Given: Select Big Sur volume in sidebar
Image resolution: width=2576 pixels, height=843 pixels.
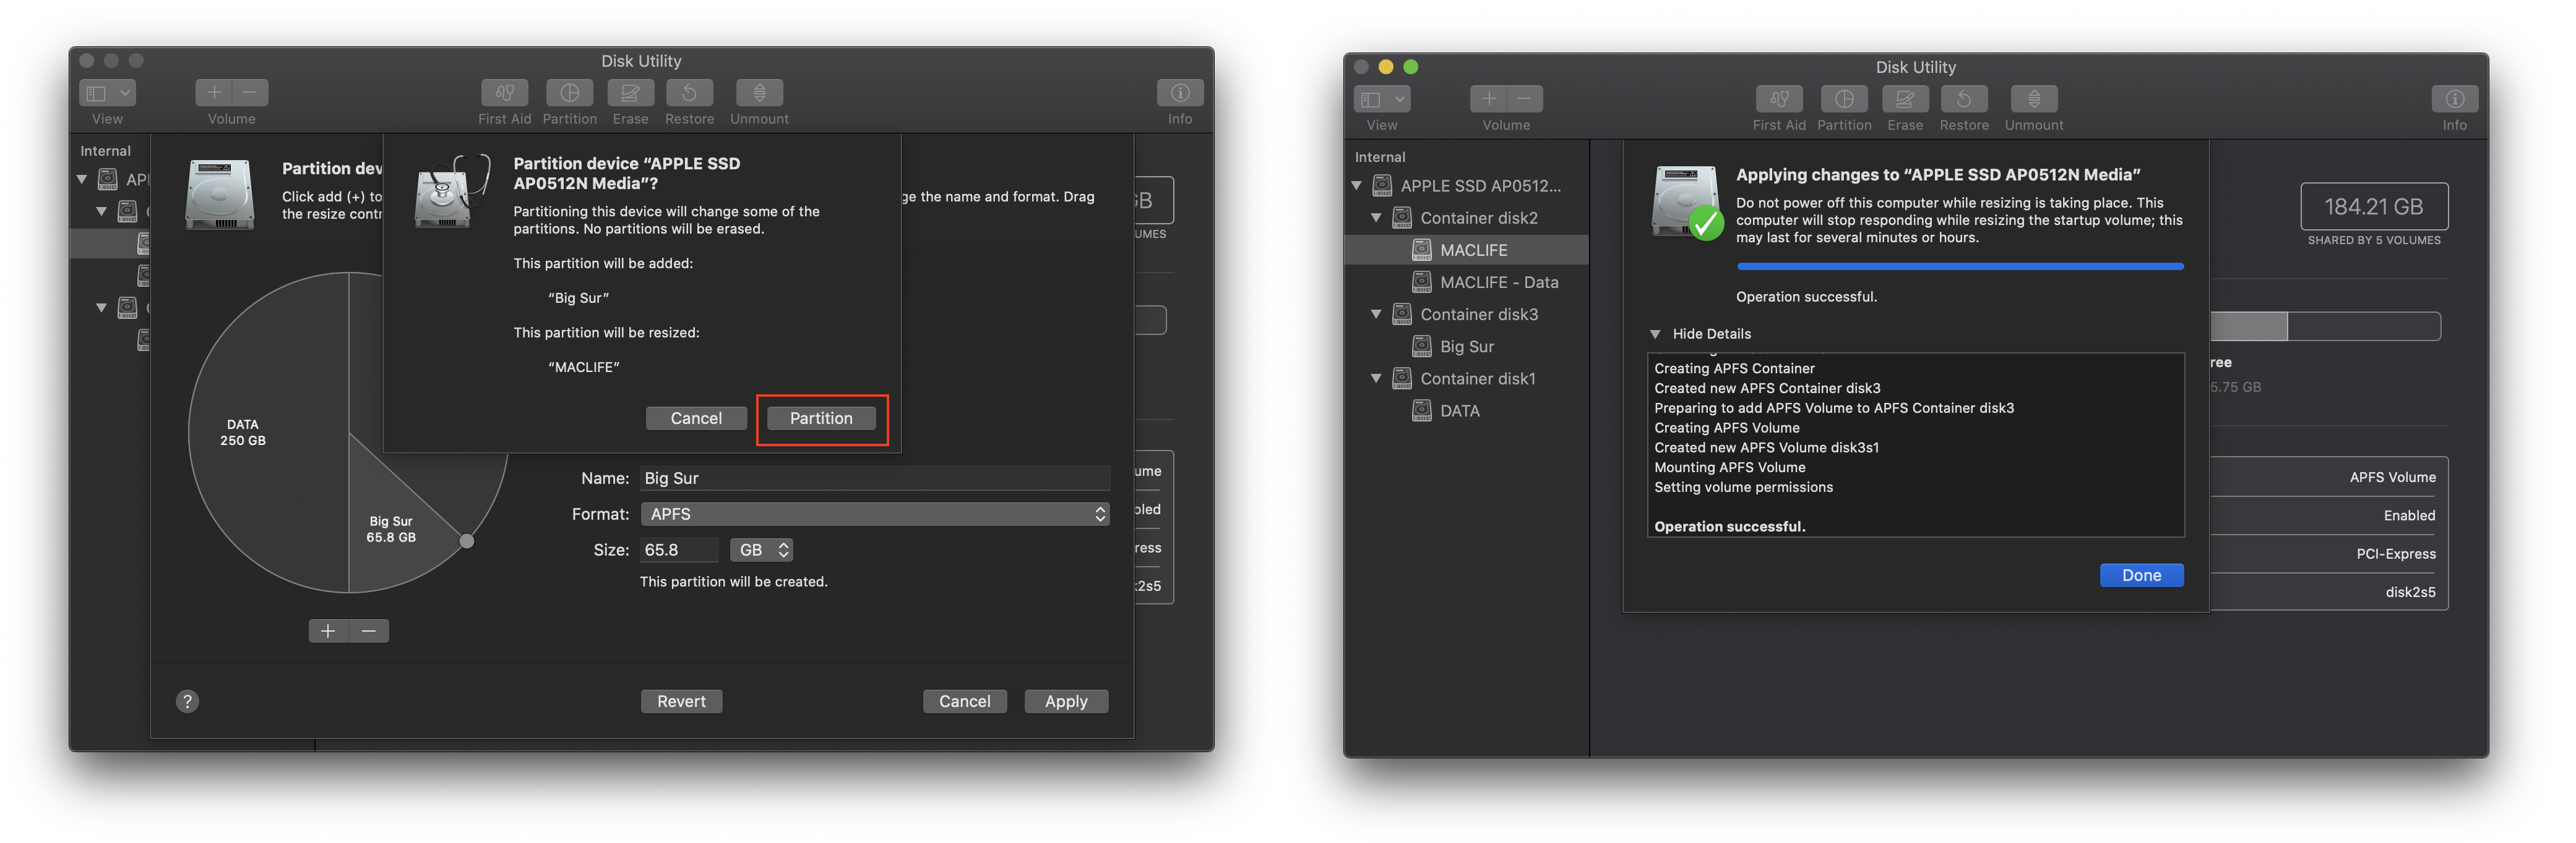Looking at the screenshot, I should [1466, 347].
